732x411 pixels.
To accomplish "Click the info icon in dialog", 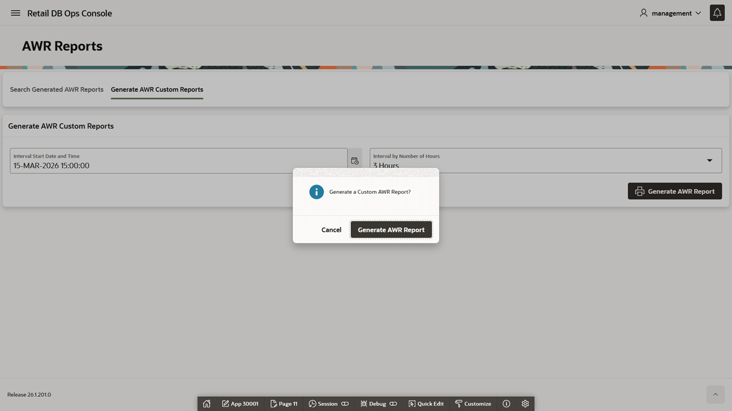I will (x=316, y=192).
